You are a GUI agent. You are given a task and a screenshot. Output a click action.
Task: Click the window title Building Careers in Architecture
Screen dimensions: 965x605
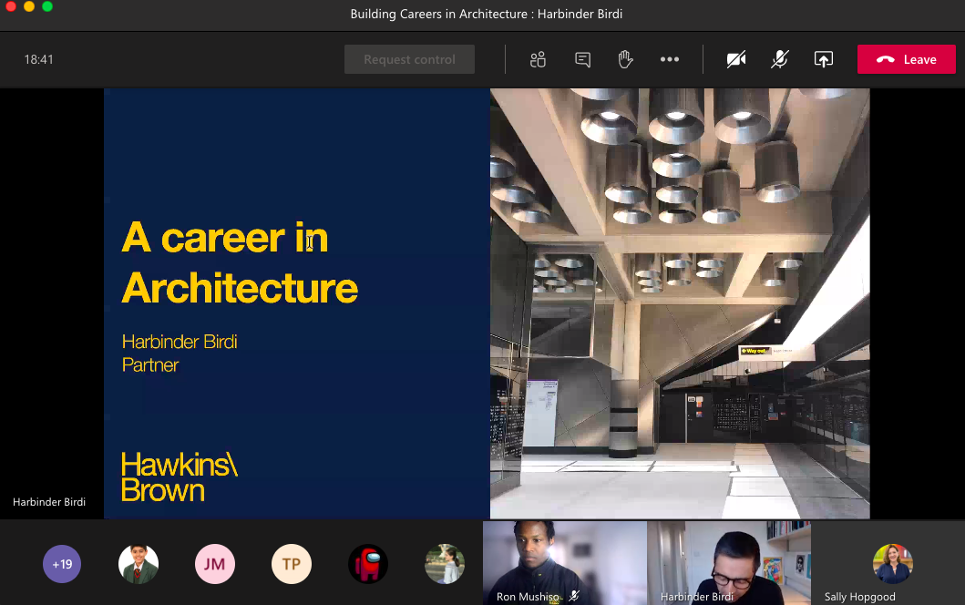pyautogui.click(x=487, y=15)
